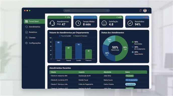Click the Clientes people icon
Viewport: 173px width, 96px height.
tap(26, 38)
